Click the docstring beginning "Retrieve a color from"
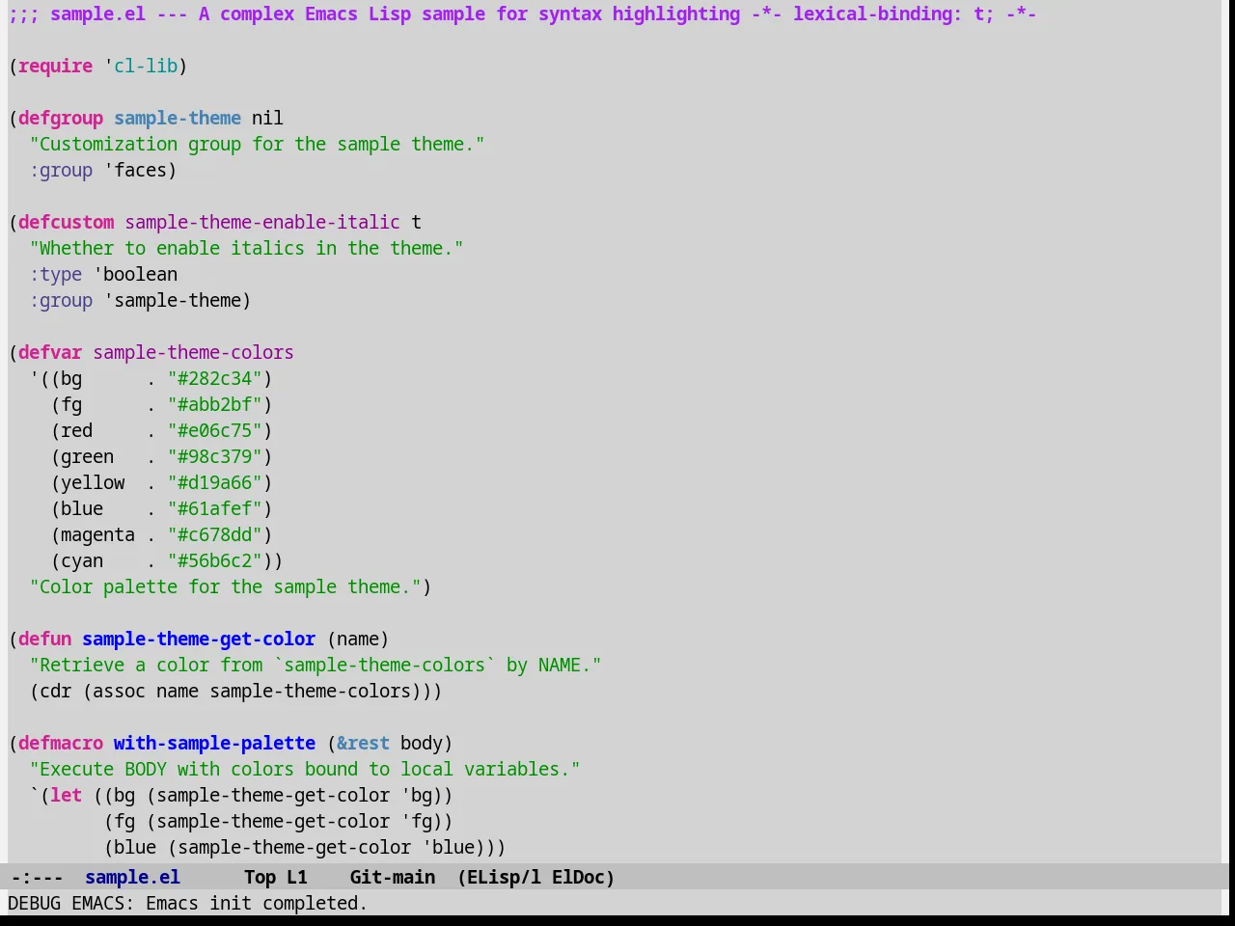 tap(316, 665)
